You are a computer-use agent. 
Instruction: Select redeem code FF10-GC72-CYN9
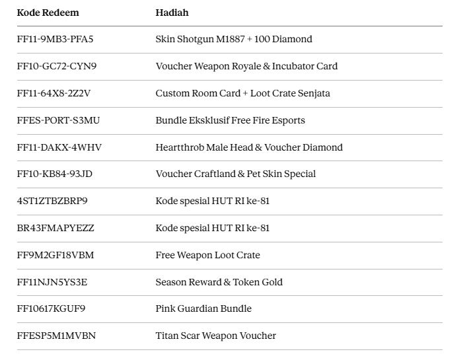57,66
